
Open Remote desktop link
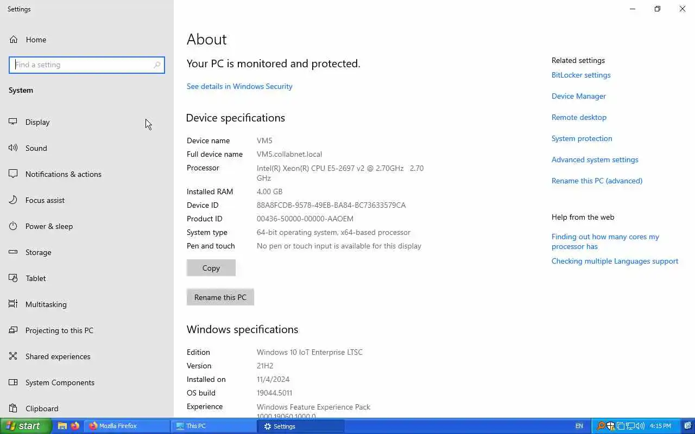click(579, 117)
